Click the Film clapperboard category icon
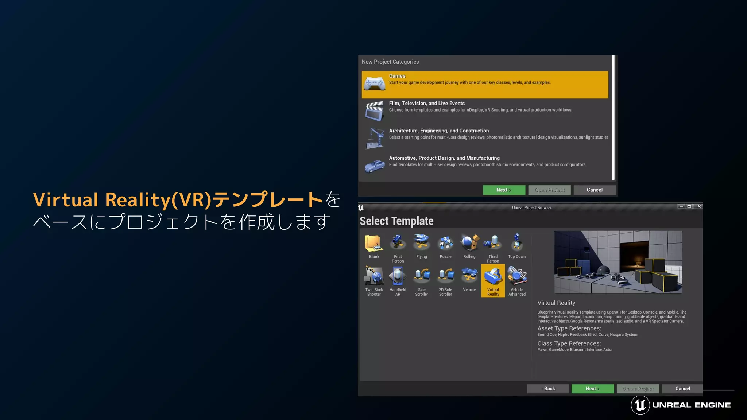Screen dimensions: 747x420 click(x=375, y=111)
